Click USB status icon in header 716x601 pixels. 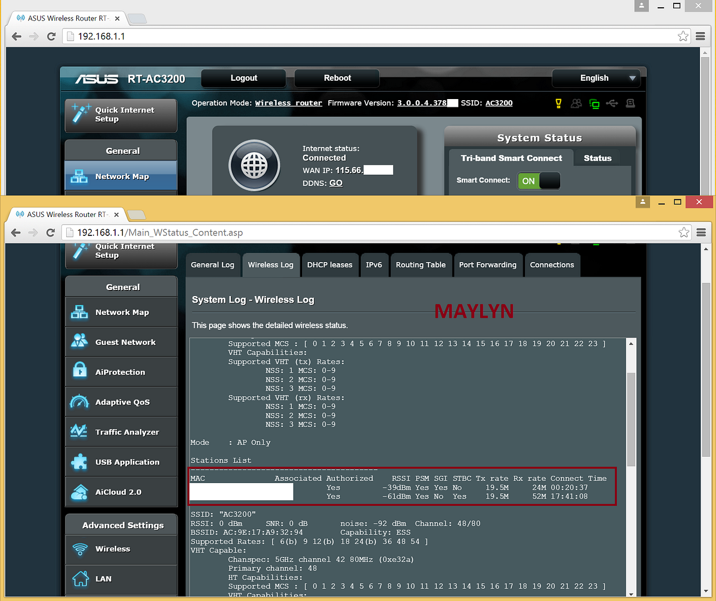tap(612, 104)
